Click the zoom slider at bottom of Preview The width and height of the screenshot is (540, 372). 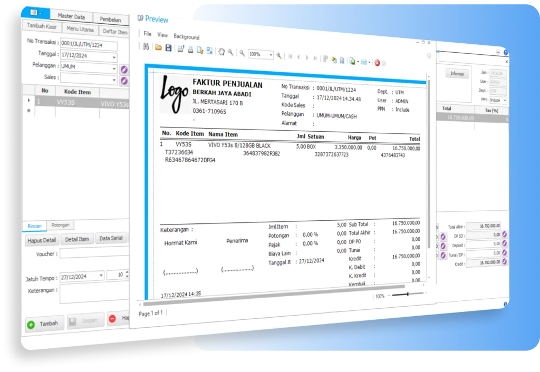click(408, 294)
